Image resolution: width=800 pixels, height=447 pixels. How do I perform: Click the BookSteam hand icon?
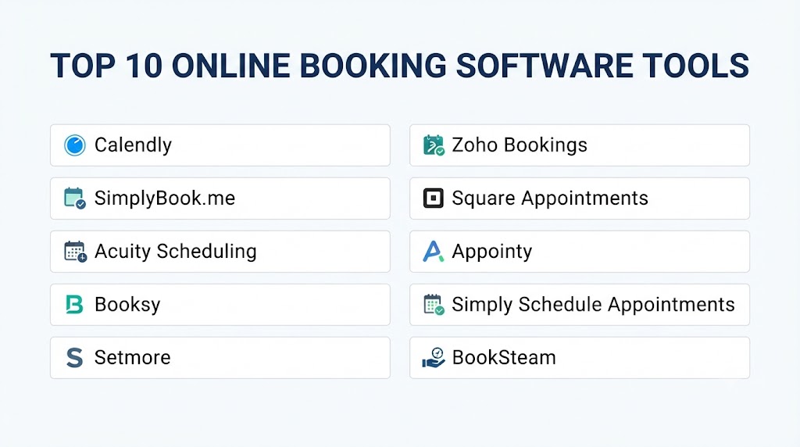click(x=433, y=358)
